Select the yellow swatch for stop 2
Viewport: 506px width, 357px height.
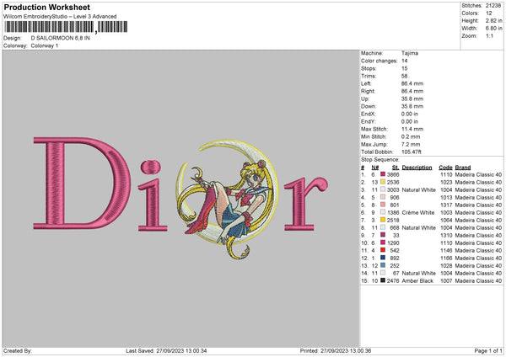coord(382,181)
